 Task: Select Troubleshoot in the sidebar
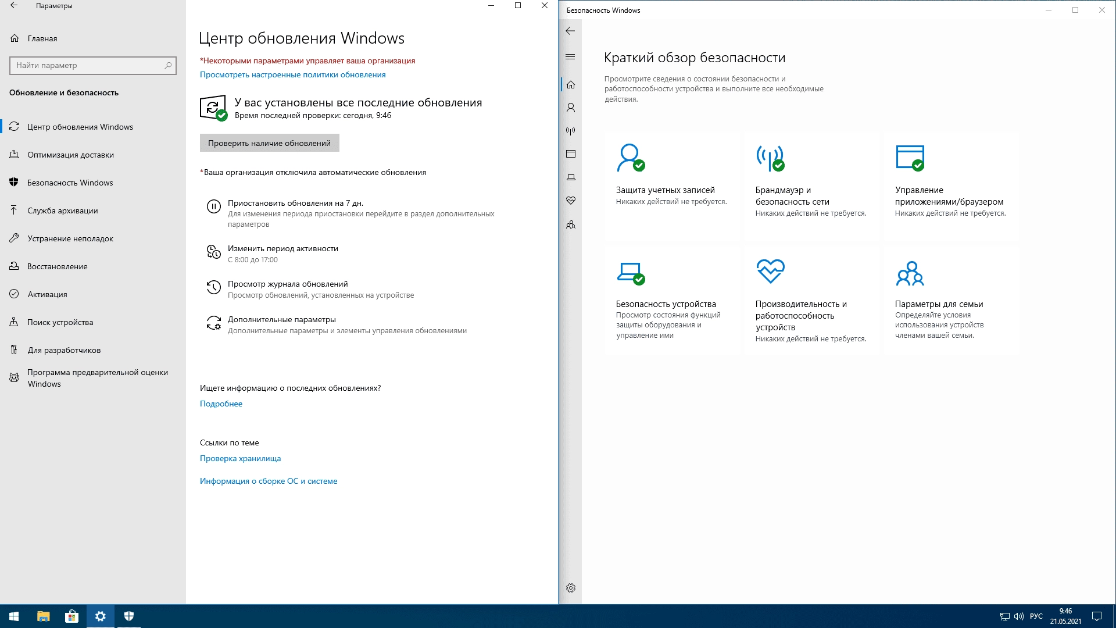pyautogui.click(x=93, y=238)
